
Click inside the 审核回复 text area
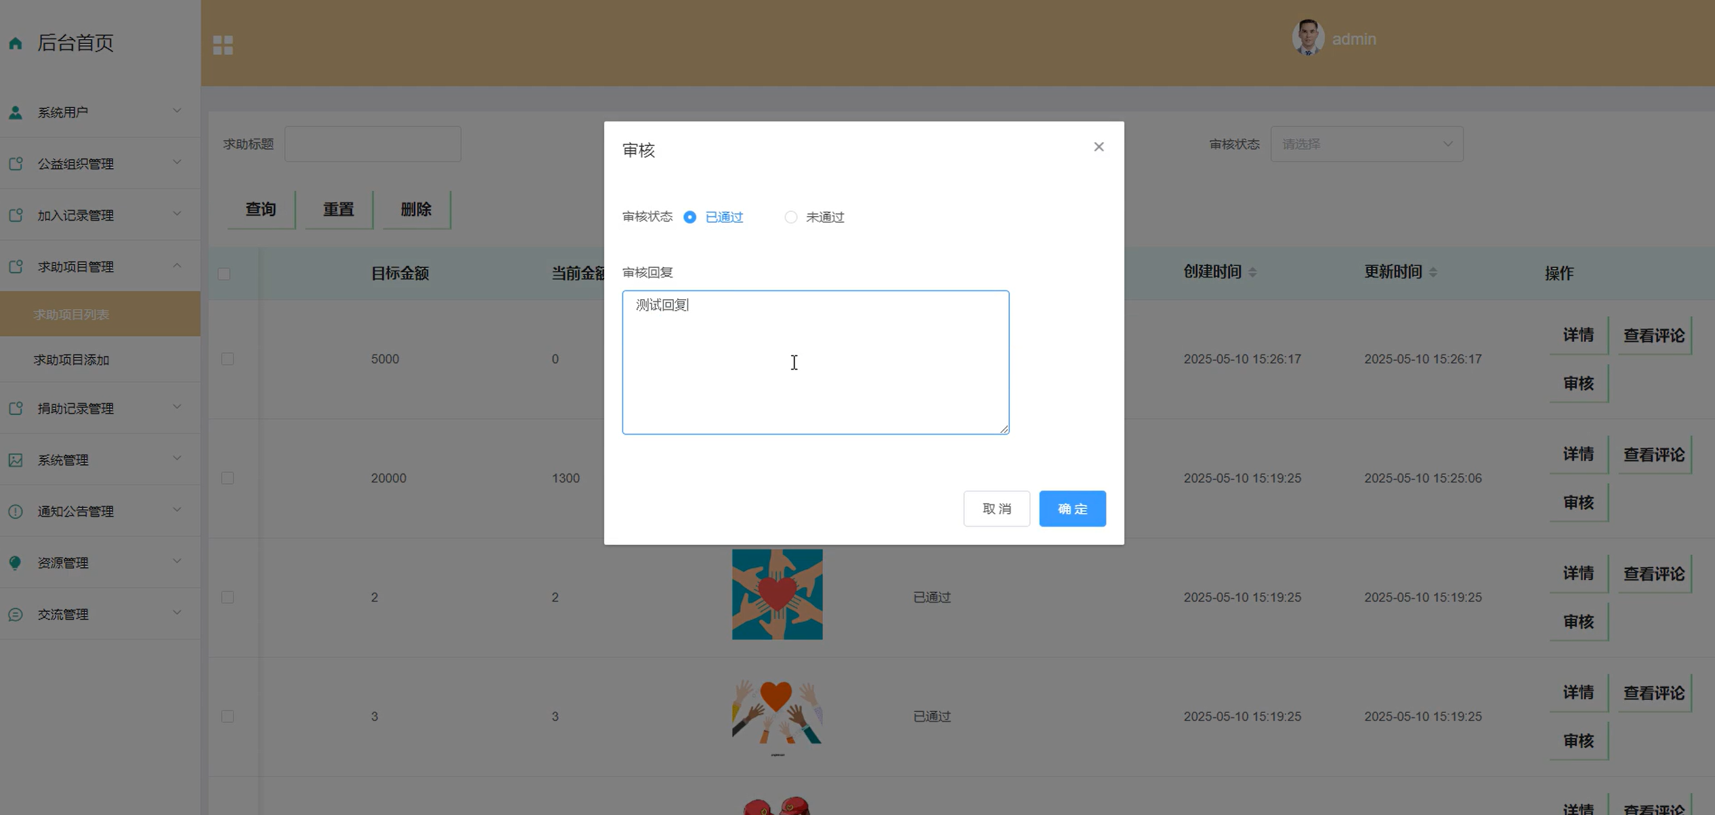pyautogui.click(x=815, y=362)
